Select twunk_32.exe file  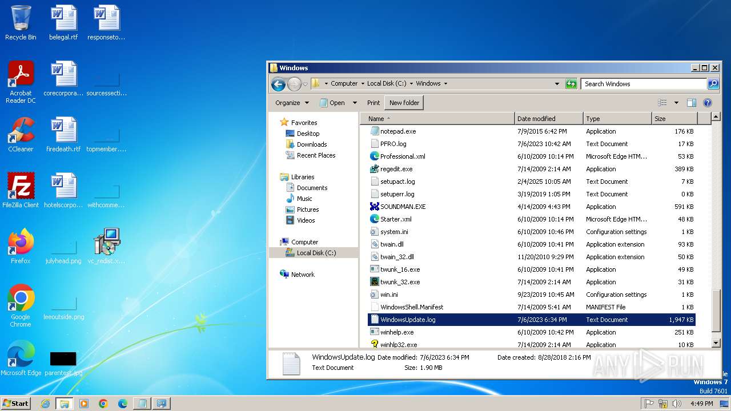(x=531, y=282)
